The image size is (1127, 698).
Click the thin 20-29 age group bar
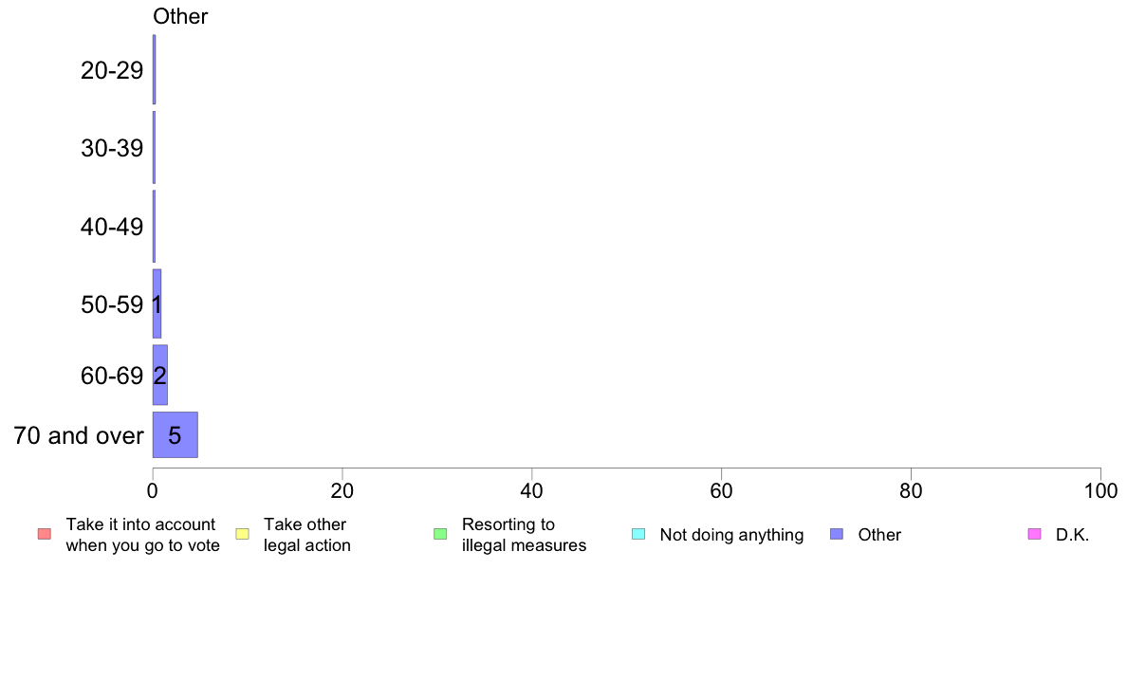point(154,70)
